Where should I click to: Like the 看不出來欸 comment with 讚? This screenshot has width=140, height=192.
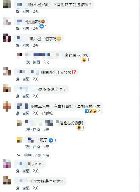(x=17, y=11)
